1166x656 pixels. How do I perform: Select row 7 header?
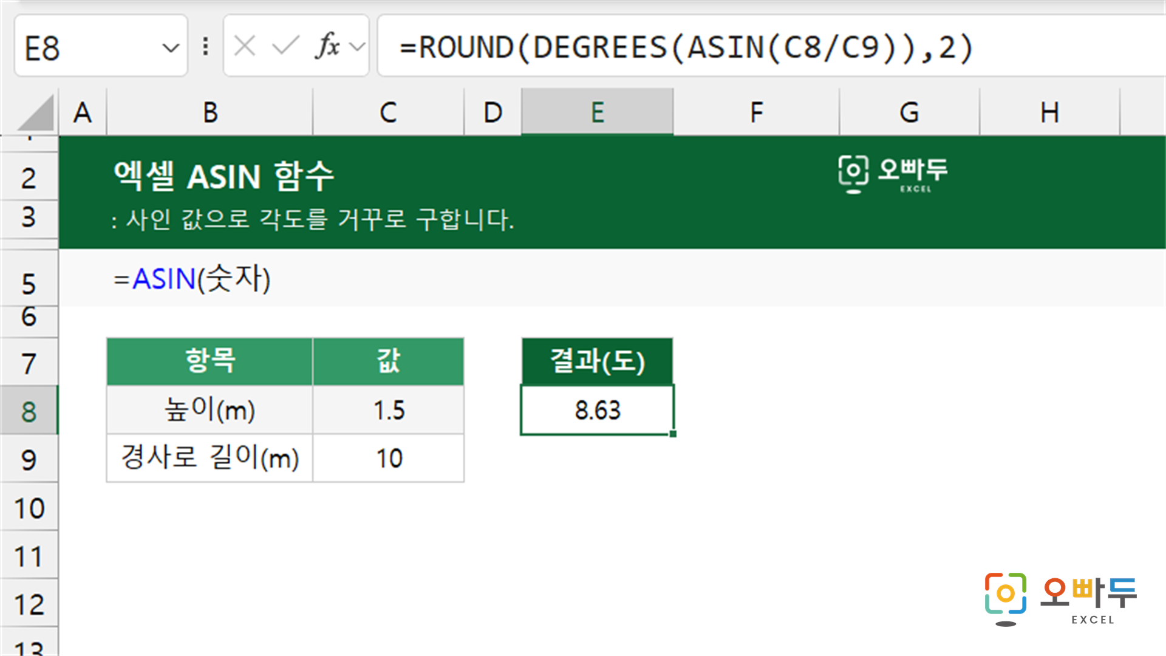[29, 363]
